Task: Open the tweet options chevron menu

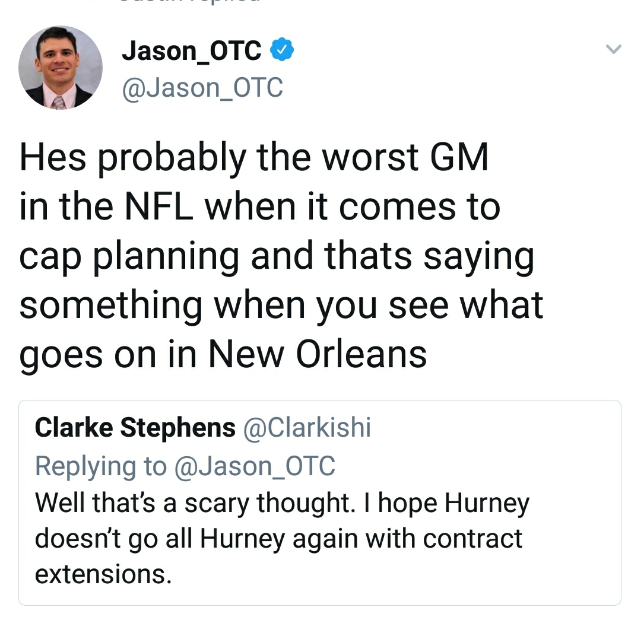Action: click(613, 49)
